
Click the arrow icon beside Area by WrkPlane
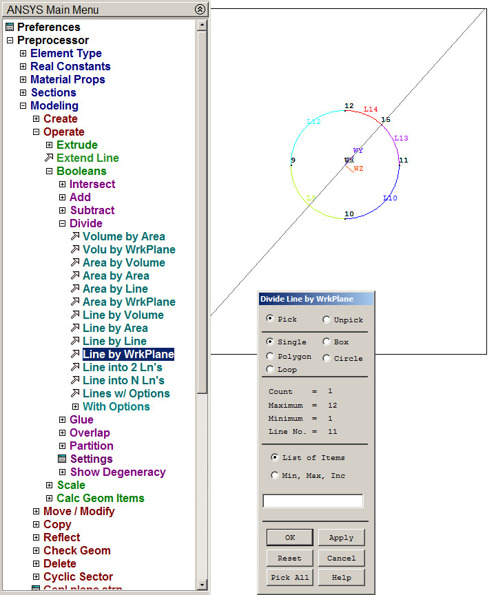tap(75, 302)
